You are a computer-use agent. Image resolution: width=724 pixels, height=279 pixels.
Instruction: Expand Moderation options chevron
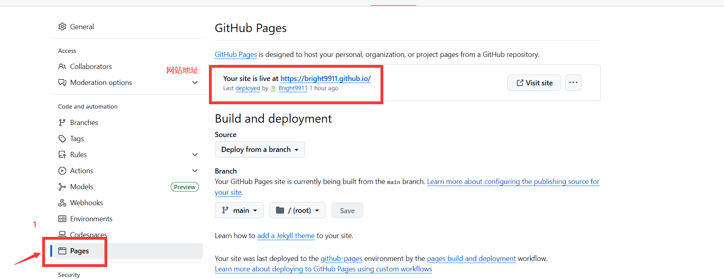tap(195, 82)
